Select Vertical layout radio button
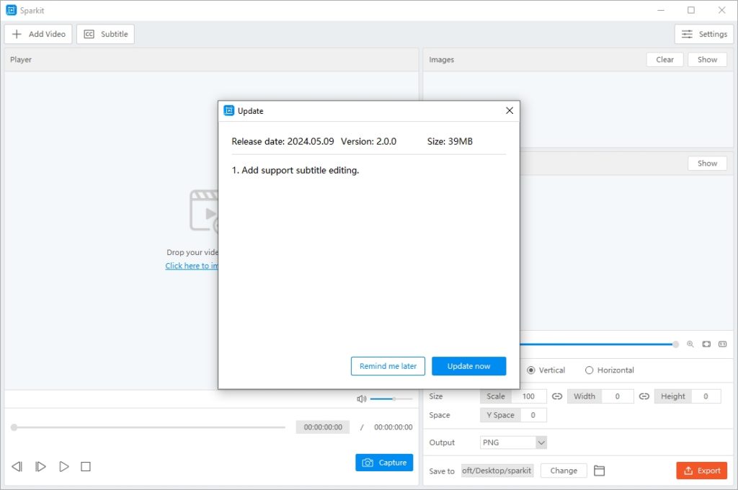 pyautogui.click(x=531, y=370)
